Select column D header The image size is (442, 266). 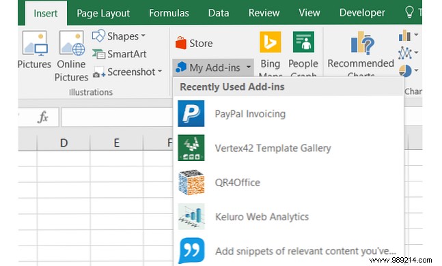tap(64, 143)
